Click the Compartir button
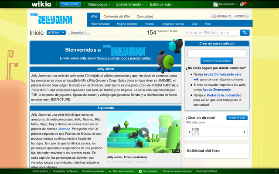Image resolution: width=279 pixels, height=174 pixels. point(241,16)
